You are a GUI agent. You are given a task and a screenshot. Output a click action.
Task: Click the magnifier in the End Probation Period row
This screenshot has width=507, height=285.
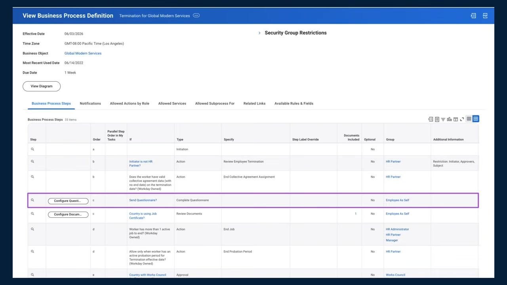coord(32,251)
